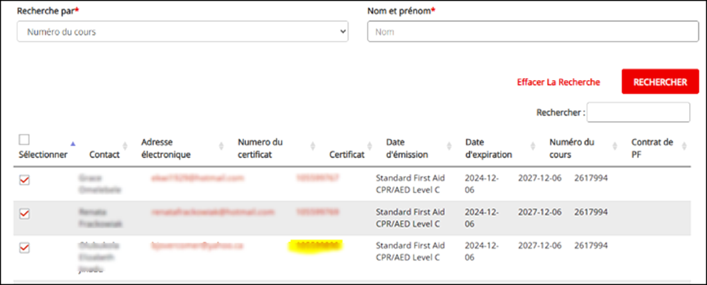Sort by Numero du certificat column
707x285 pixels.
click(x=313, y=146)
